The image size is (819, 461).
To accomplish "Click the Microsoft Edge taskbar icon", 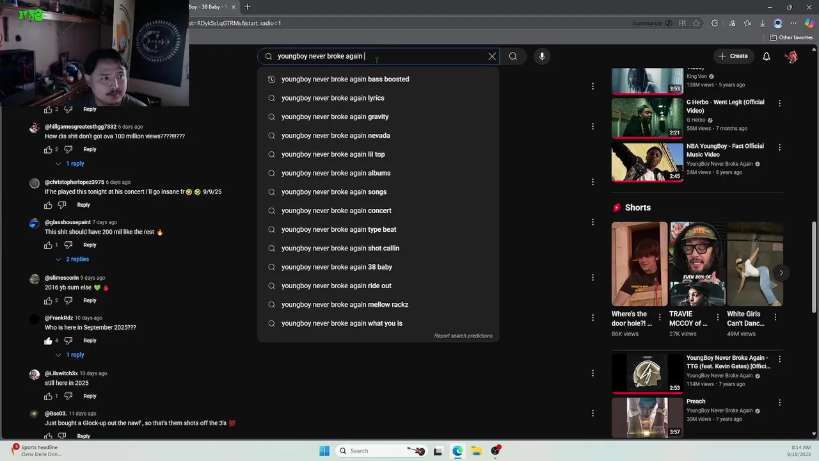I will pyautogui.click(x=457, y=451).
